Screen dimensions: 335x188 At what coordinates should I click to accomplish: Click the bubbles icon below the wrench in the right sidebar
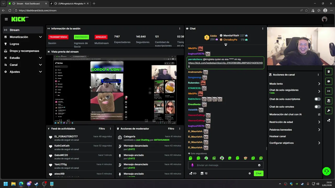(x=329, y=120)
